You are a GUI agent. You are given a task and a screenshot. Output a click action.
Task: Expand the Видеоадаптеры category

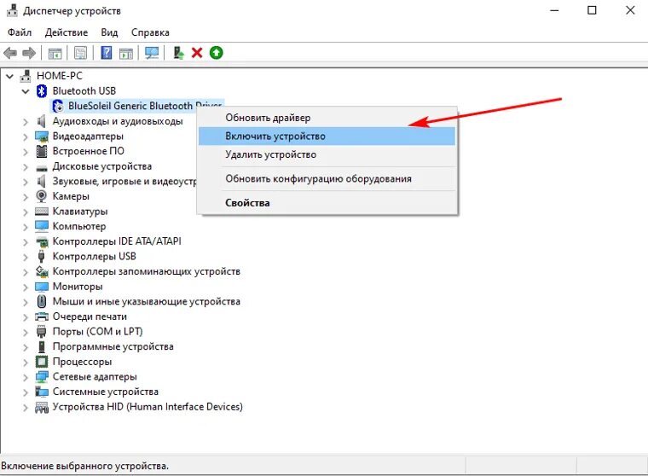click(24, 136)
